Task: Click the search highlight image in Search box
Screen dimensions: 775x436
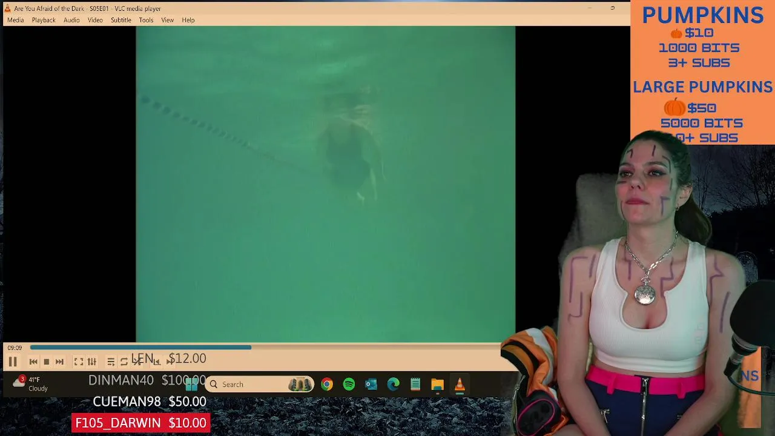Action: point(300,384)
